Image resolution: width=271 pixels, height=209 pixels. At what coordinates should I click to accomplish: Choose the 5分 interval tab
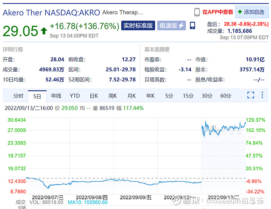(x=169, y=96)
